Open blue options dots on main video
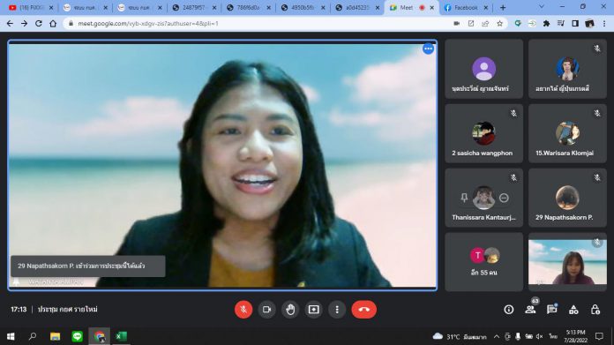The height and width of the screenshot is (345, 614). tap(428, 49)
